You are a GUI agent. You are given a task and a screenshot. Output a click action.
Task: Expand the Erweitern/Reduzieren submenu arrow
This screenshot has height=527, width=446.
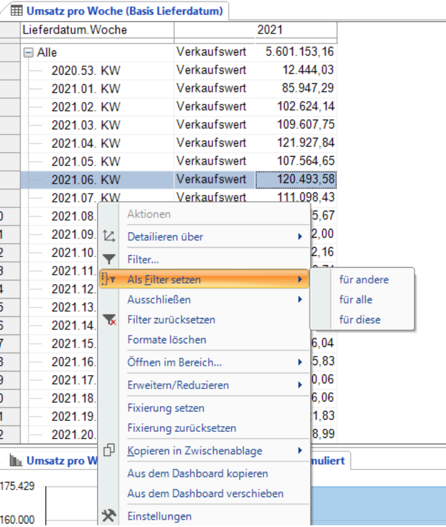point(300,385)
